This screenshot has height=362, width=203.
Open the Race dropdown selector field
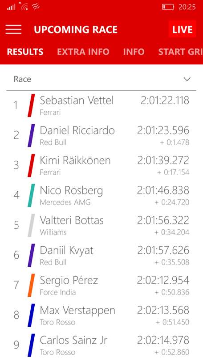101,80
